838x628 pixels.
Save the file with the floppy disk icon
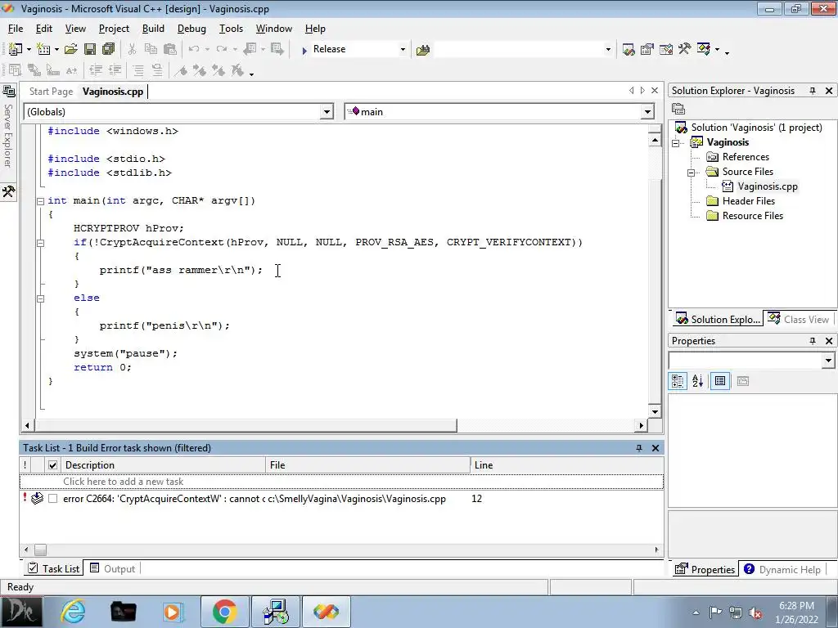coord(90,49)
